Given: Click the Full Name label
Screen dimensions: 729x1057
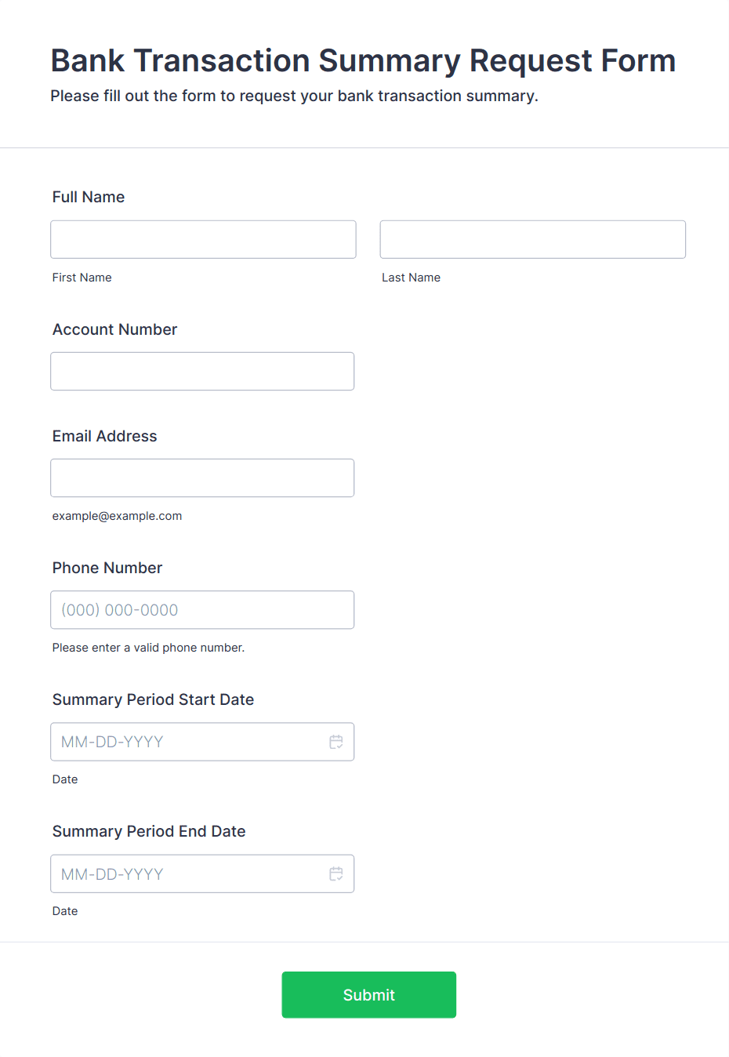Looking at the screenshot, I should tap(89, 197).
